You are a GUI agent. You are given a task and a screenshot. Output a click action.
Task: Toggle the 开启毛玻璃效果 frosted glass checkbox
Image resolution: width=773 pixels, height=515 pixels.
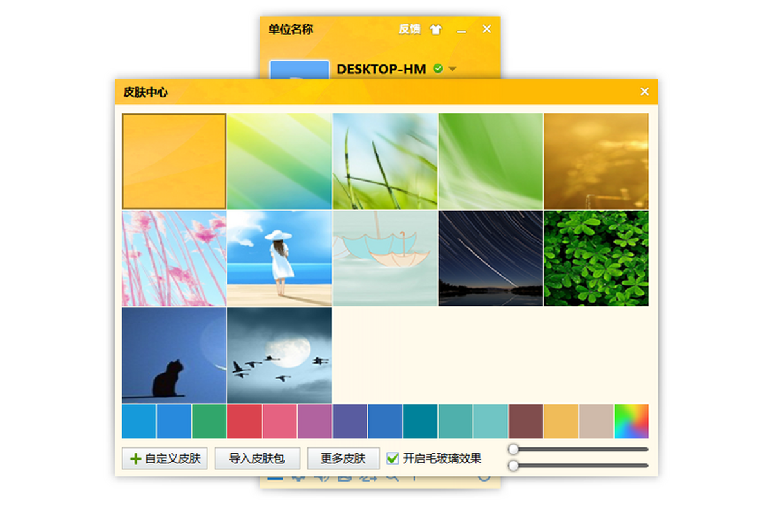(x=392, y=458)
